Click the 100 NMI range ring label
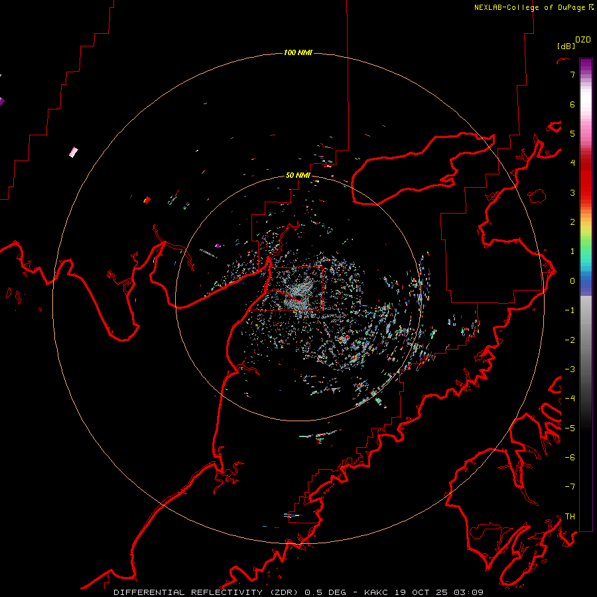The image size is (597, 597). 298,52
